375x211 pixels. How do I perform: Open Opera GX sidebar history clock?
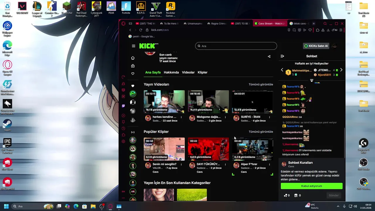[123, 128]
